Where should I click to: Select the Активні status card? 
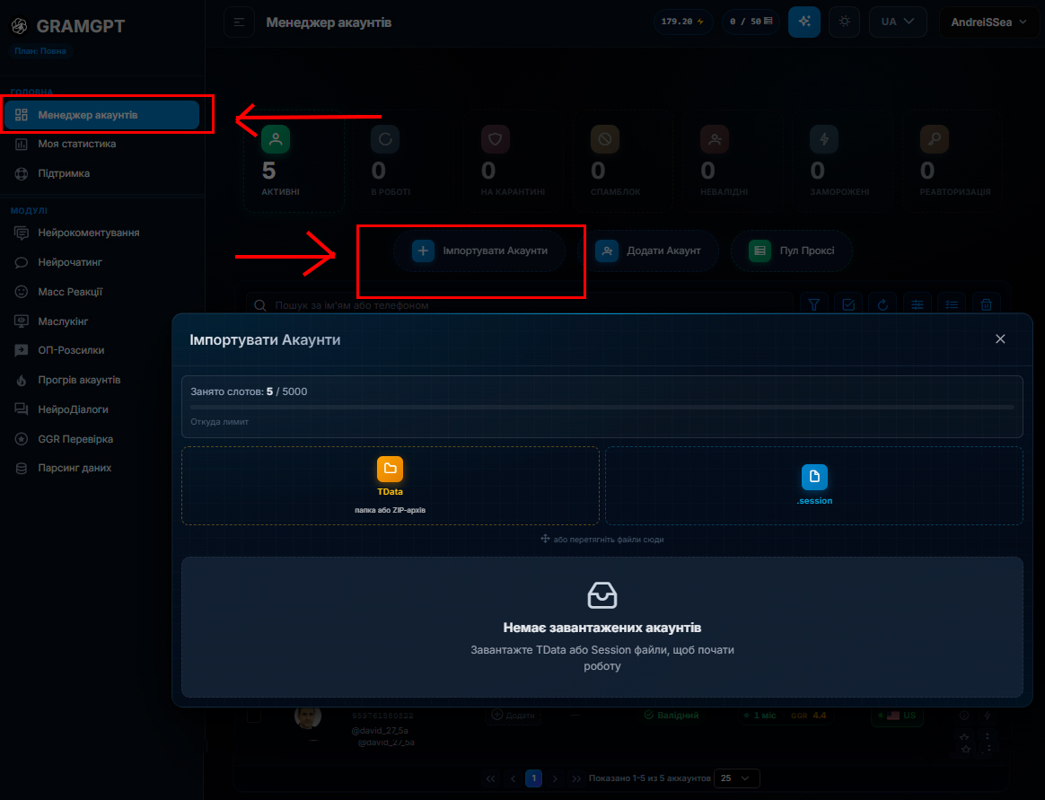[x=294, y=162]
